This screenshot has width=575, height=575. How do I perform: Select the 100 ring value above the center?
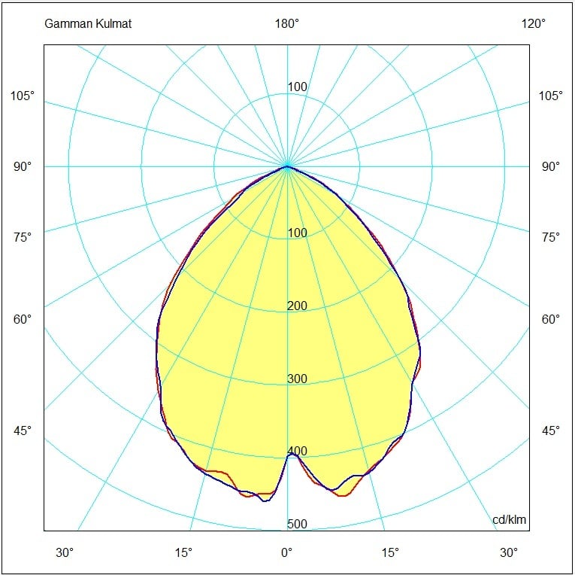click(298, 87)
